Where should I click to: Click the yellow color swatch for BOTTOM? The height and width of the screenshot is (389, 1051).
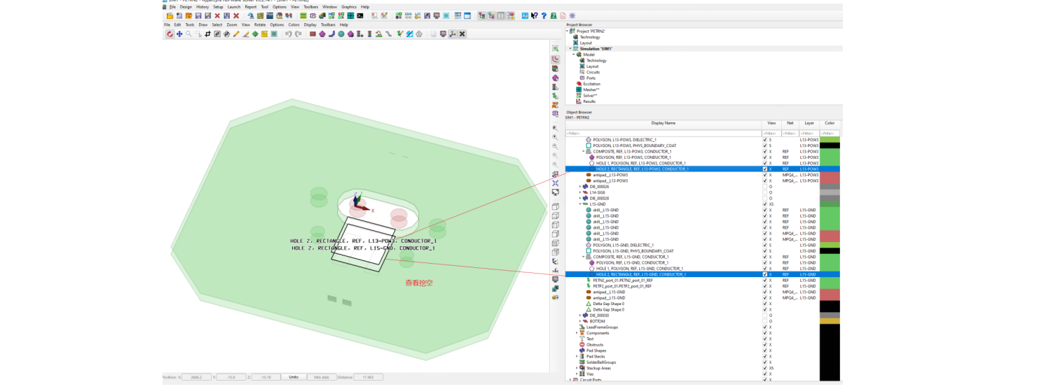click(830, 321)
